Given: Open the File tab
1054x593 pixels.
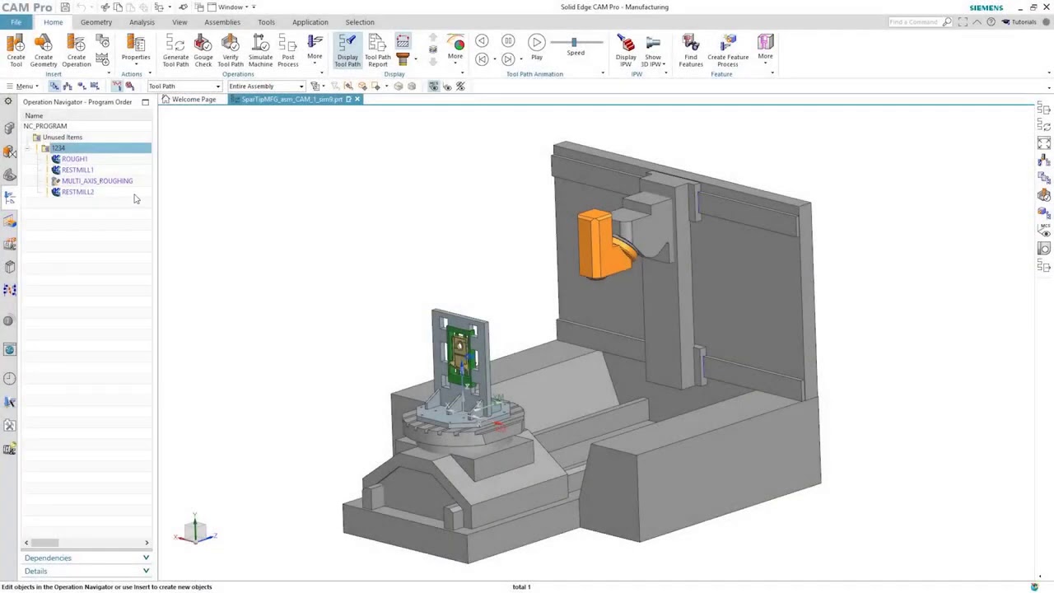Looking at the screenshot, I should [x=16, y=22].
